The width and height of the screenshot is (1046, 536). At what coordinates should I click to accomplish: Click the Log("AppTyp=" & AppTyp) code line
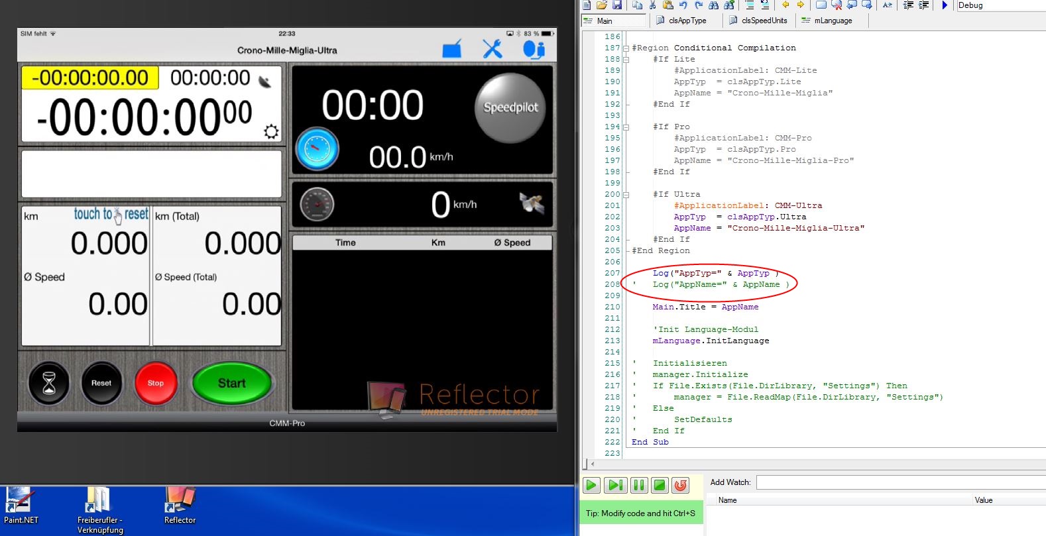tap(715, 274)
